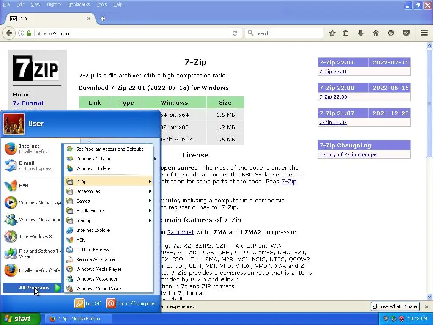This screenshot has width=433, height=325.
Task: Open the Help menu
Action: tap(118, 4)
